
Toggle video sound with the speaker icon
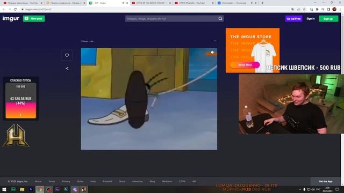tap(212, 53)
